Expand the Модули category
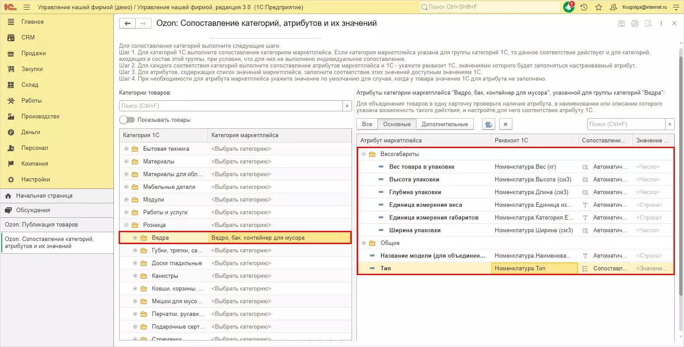 point(126,200)
